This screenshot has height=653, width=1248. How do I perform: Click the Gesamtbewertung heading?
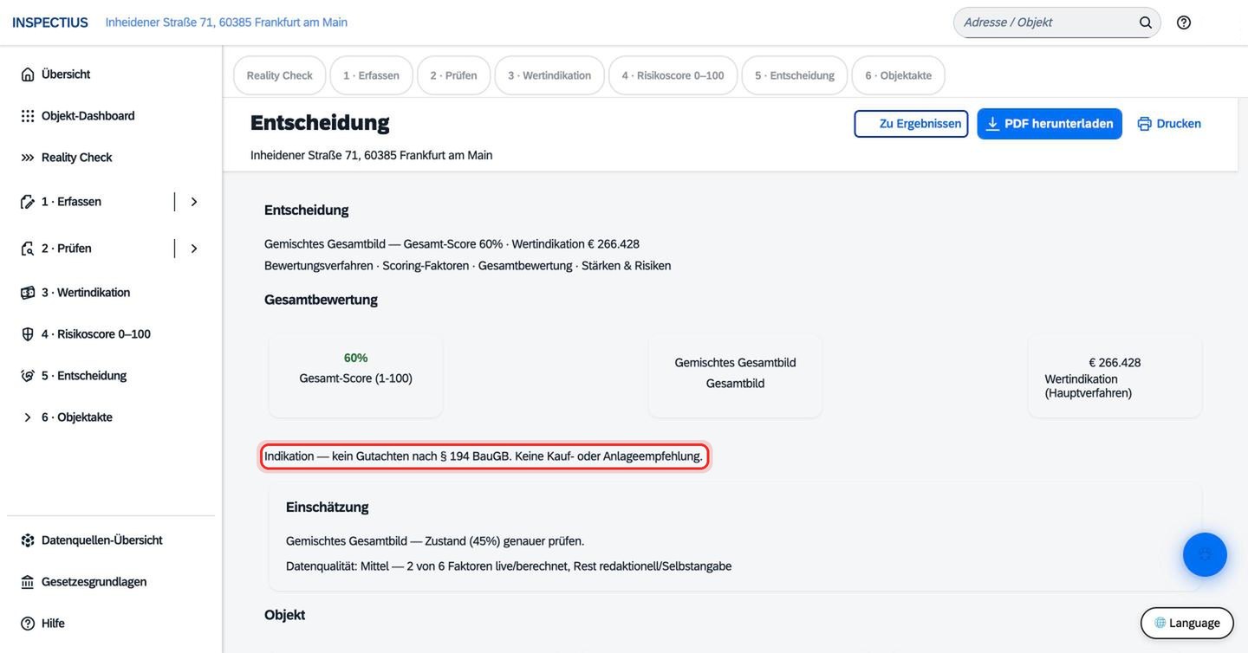(321, 300)
